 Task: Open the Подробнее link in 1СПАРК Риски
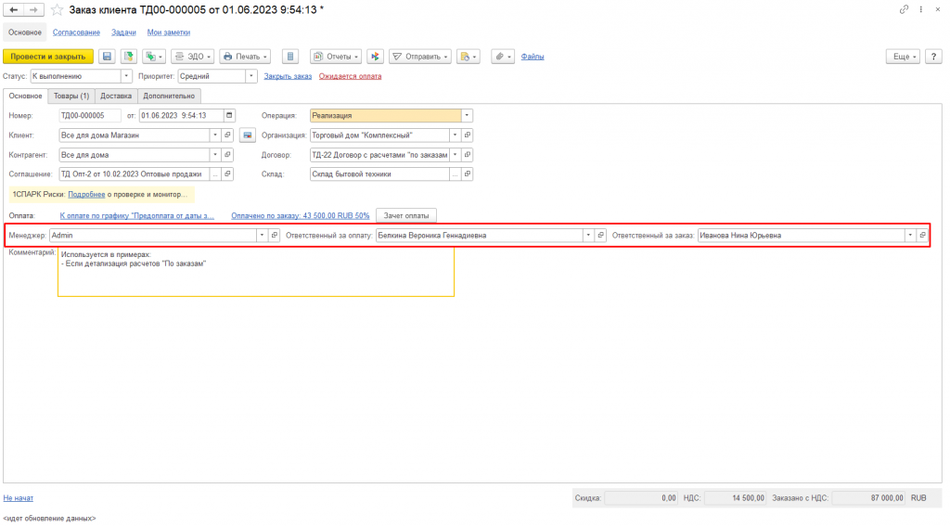pos(86,195)
